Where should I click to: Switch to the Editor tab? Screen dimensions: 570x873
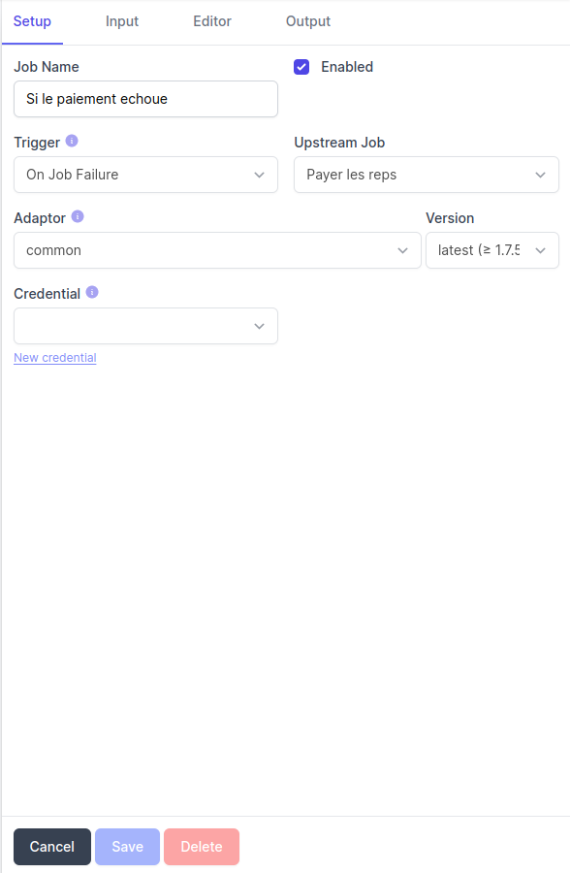pos(212,20)
